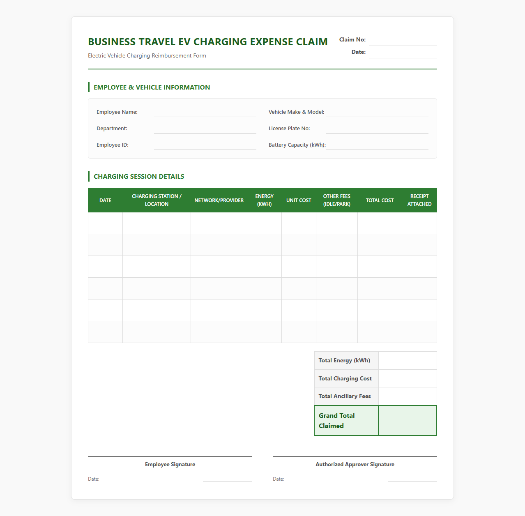This screenshot has width=525, height=516.
Task: Click the Department input line
Action: click(205, 129)
